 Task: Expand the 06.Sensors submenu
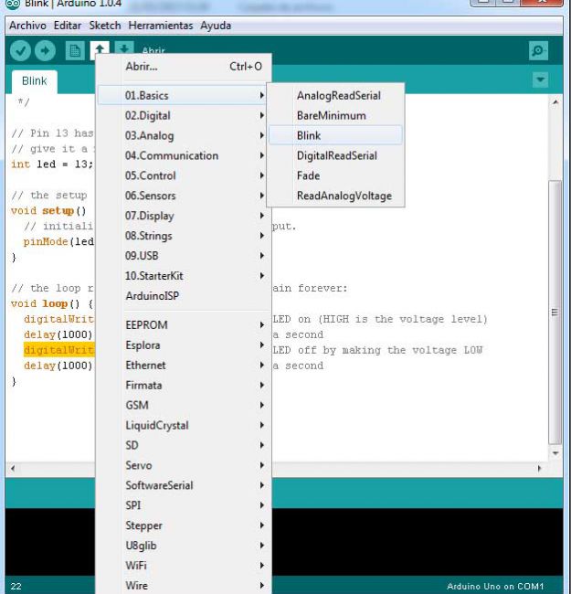183,196
